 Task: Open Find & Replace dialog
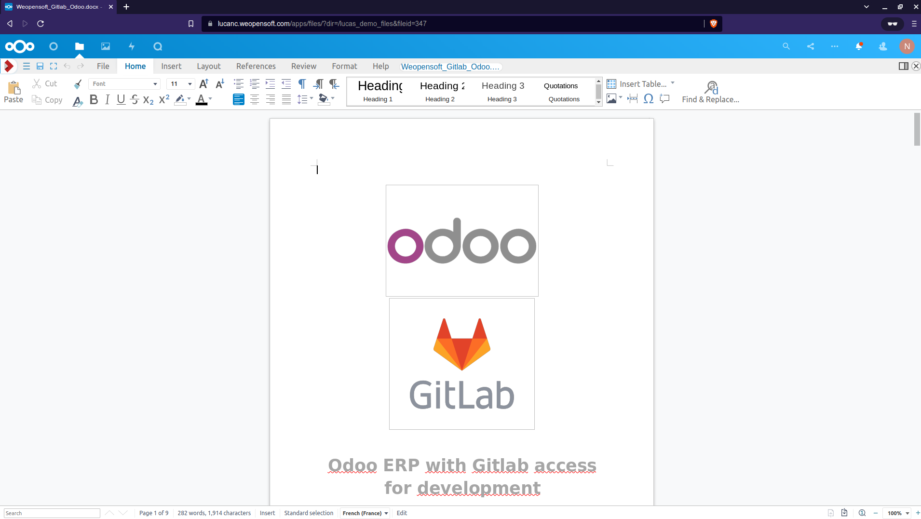point(710,92)
